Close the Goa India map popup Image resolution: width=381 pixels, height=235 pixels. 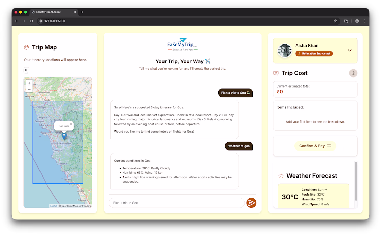[x=71, y=124]
